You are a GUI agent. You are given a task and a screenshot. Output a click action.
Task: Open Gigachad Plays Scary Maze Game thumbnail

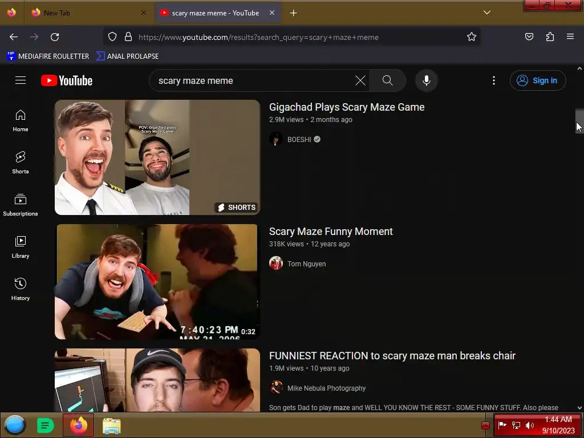click(x=157, y=157)
